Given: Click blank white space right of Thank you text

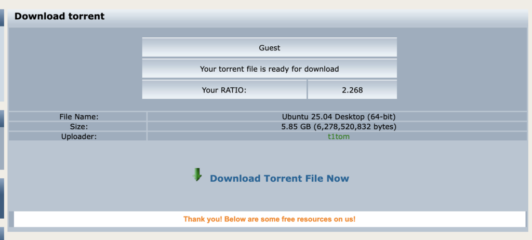Looking at the screenshot, I should pos(442,219).
